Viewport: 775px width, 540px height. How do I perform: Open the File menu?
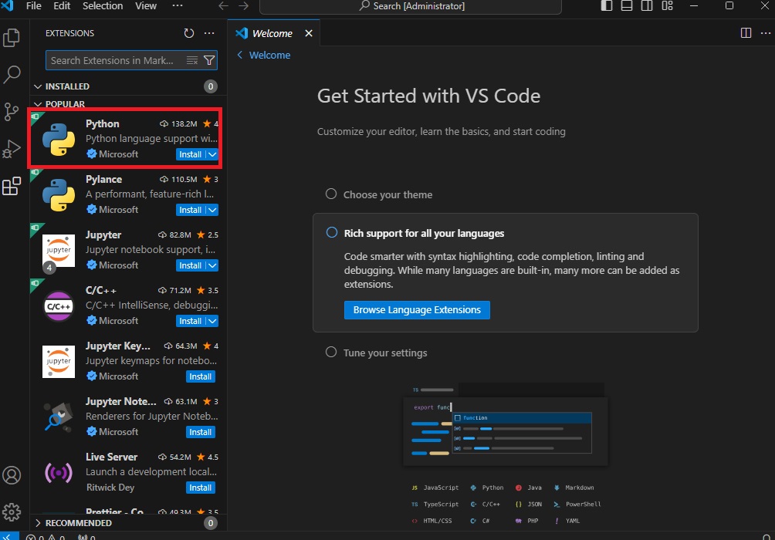[34, 6]
